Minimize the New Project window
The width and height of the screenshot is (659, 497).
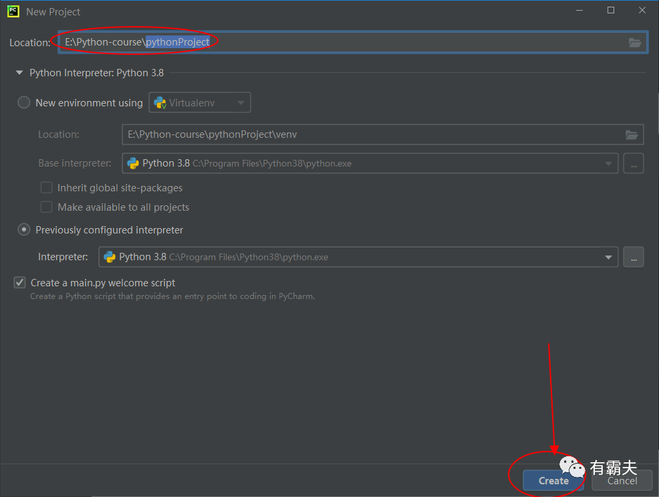pyautogui.click(x=579, y=11)
